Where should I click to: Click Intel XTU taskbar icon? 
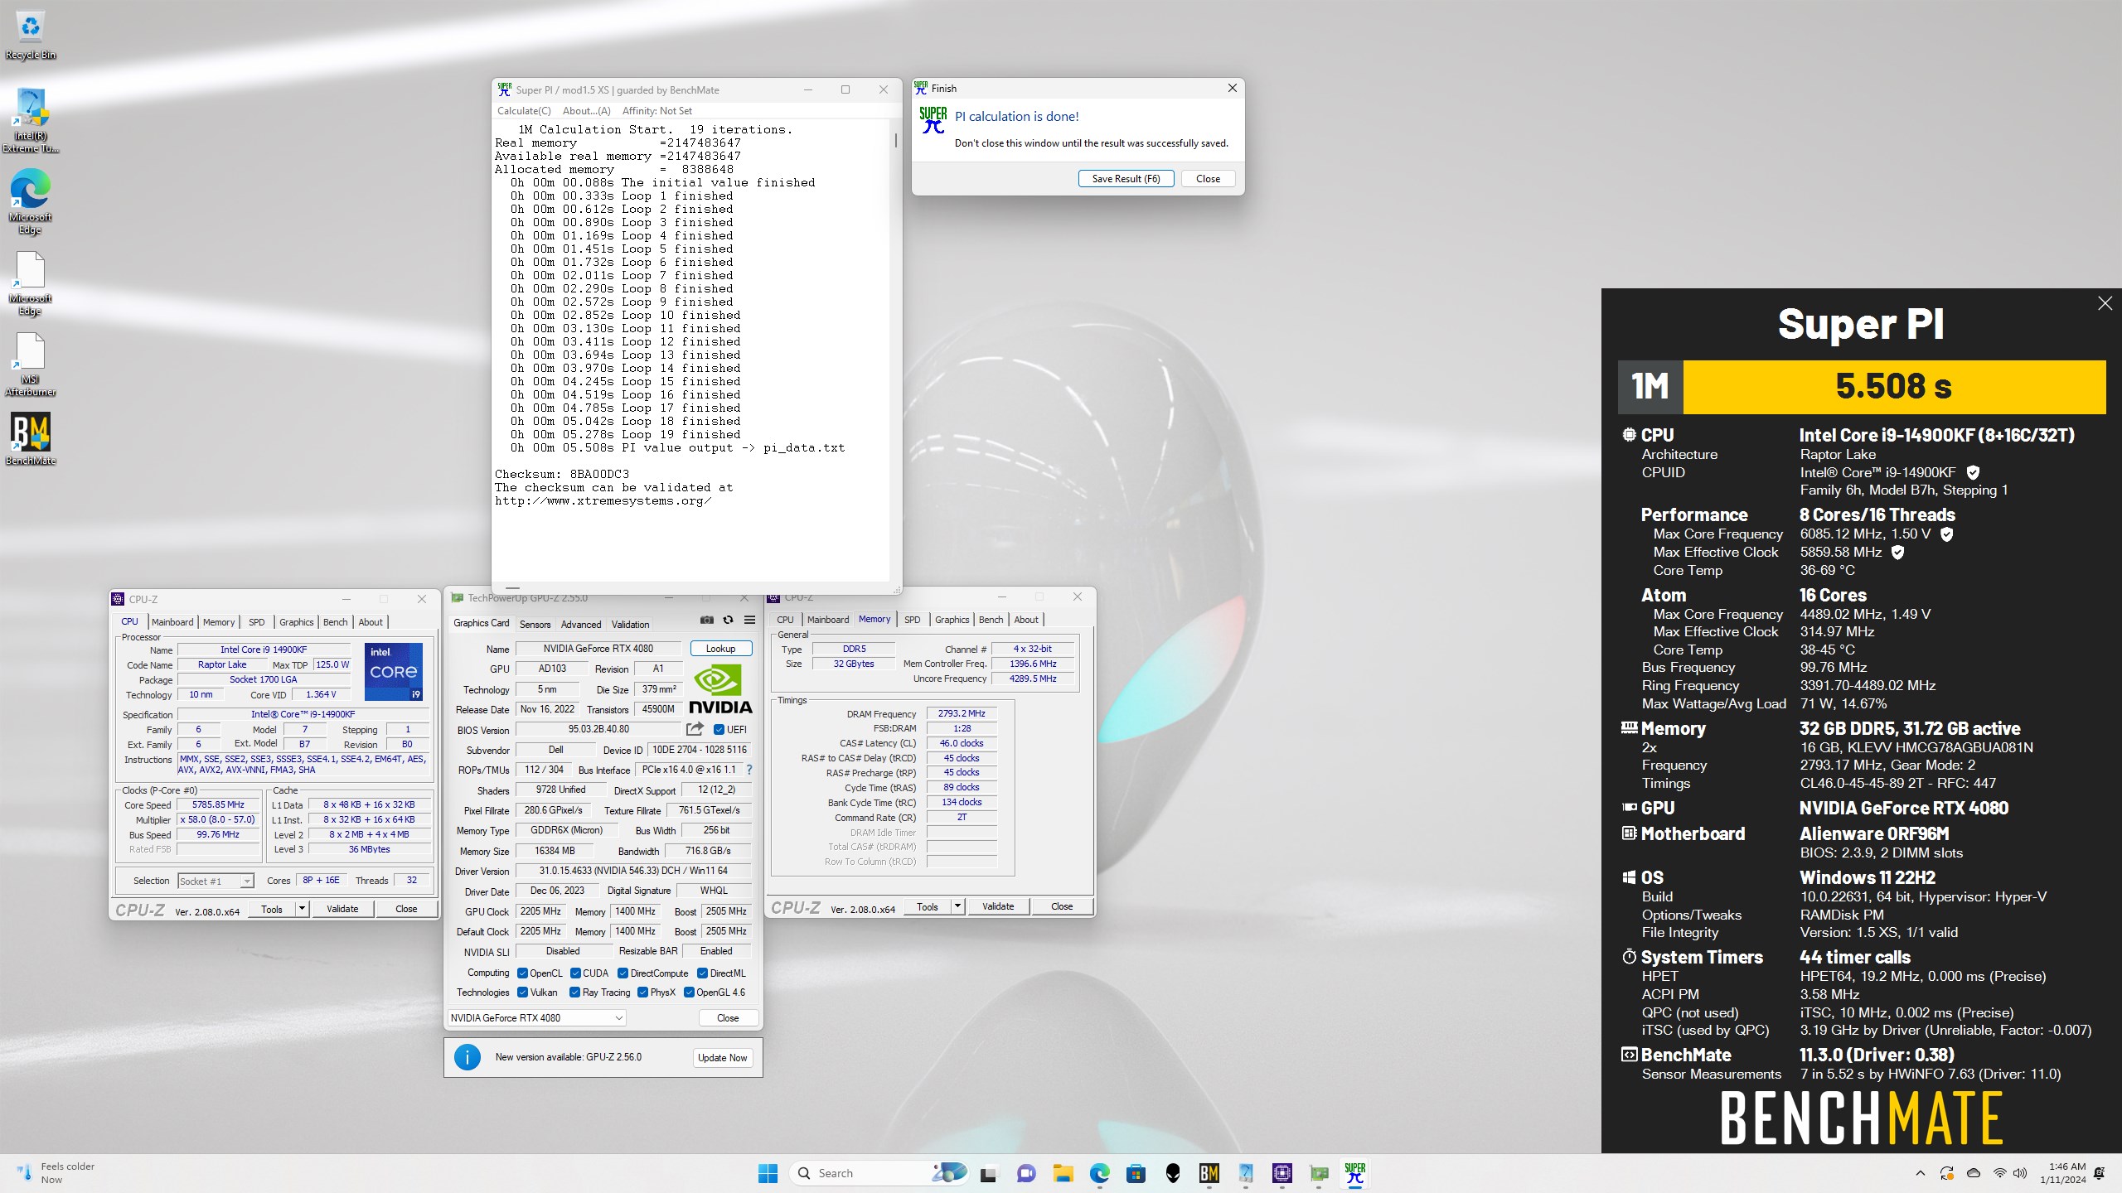tap(1246, 1173)
